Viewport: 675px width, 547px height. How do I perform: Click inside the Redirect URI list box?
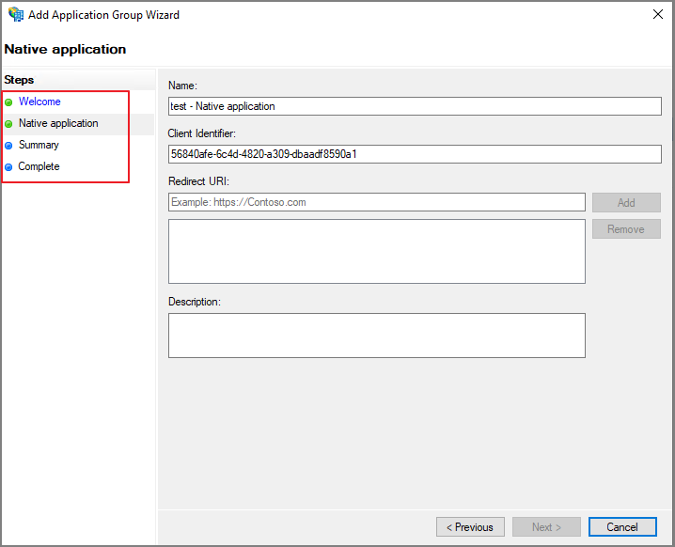[x=377, y=251]
